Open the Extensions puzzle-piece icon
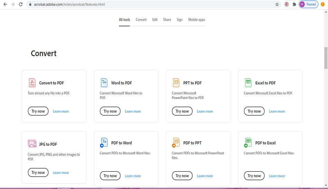 pyautogui.click(x=294, y=4)
